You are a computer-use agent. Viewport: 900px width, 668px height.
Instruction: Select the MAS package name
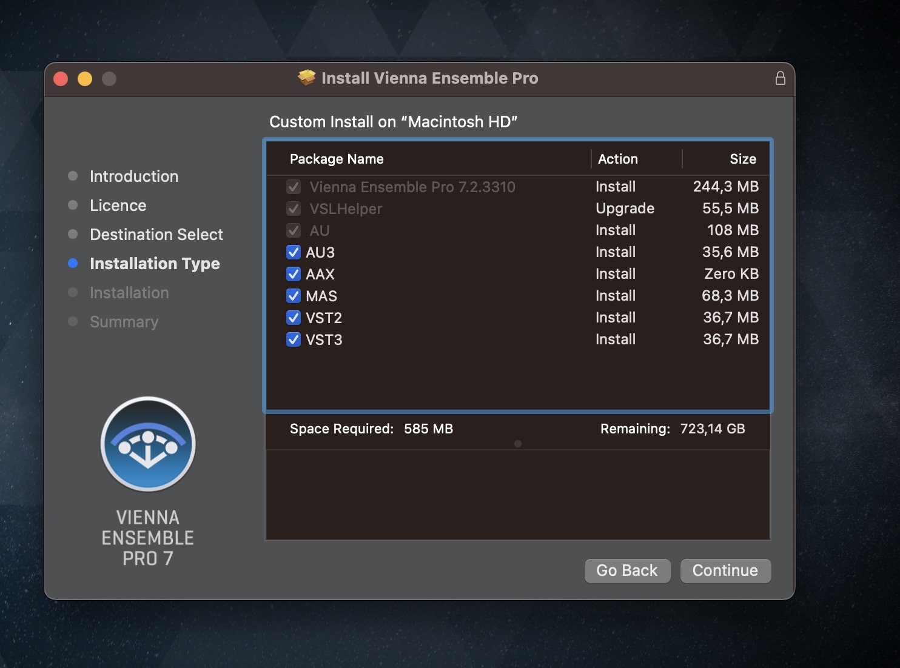tap(321, 296)
